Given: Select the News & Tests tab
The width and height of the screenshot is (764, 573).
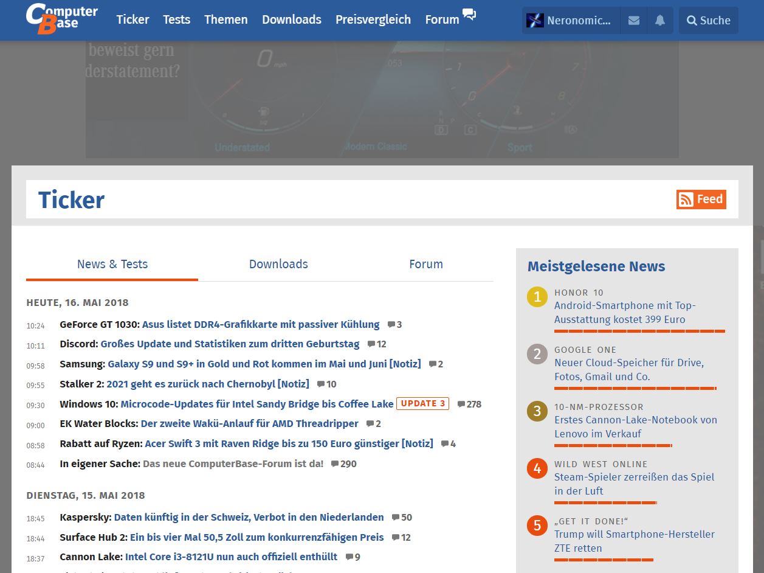Looking at the screenshot, I should click(112, 264).
